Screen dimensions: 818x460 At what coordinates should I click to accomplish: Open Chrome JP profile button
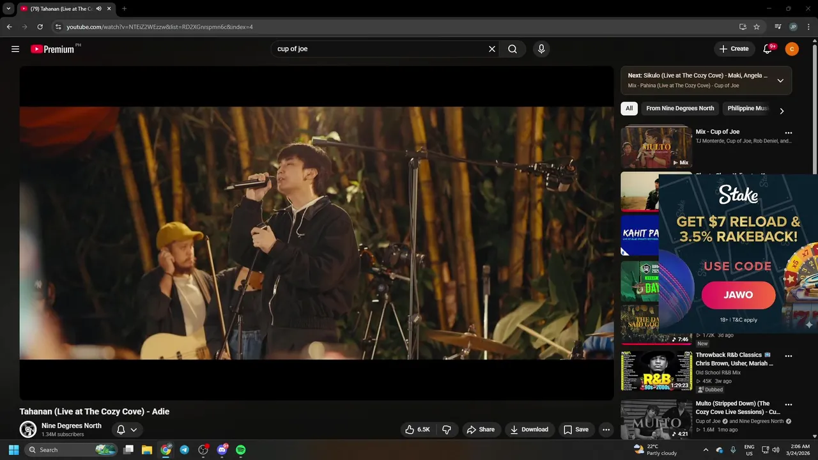pyautogui.click(x=793, y=27)
